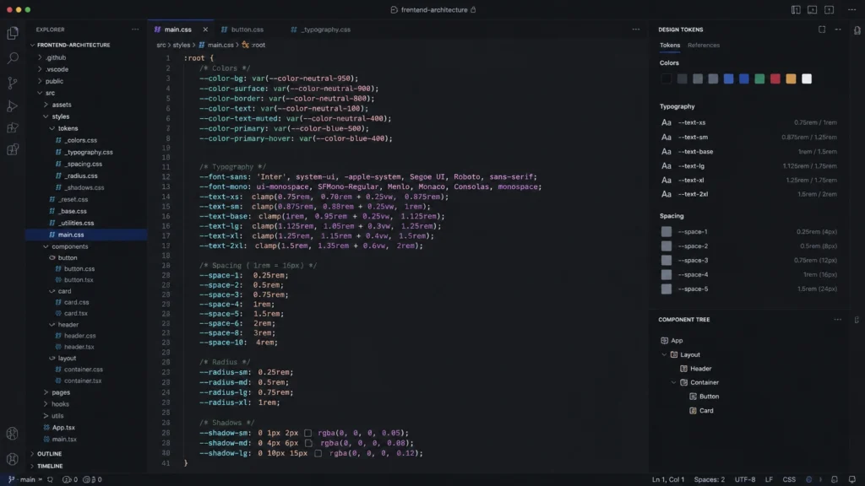This screenshot has width=865, height=486.
Task: Collapse the Container node in Component Tree
Action: [673, 382]
